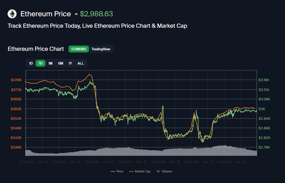
Task: View ALL price history
Action: point(81,63)
